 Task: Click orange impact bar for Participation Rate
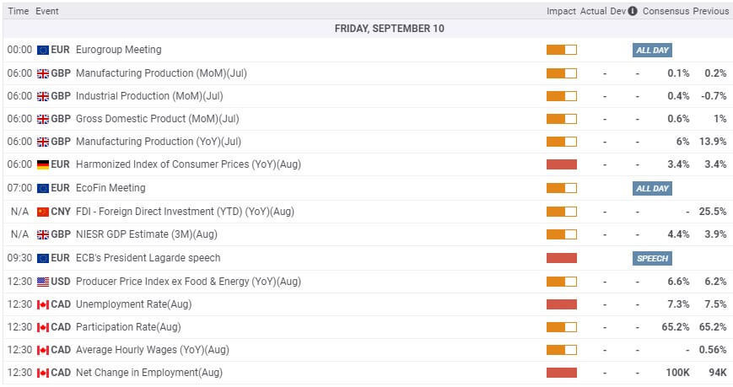click(561, 327)
